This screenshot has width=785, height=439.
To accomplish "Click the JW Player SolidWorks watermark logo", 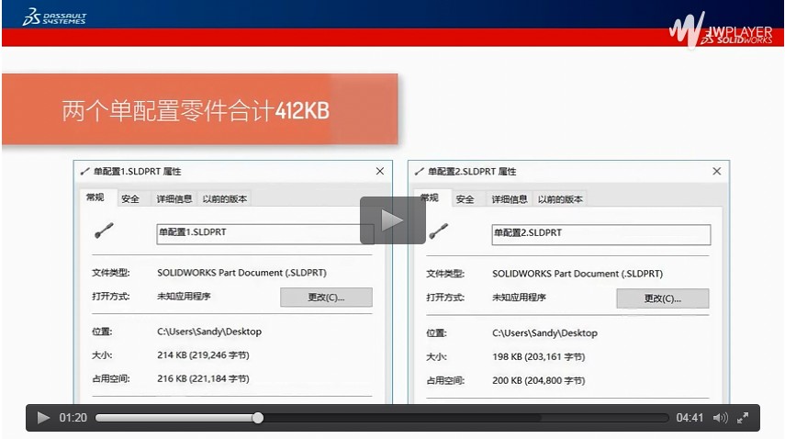I will [x=720, y=29].
